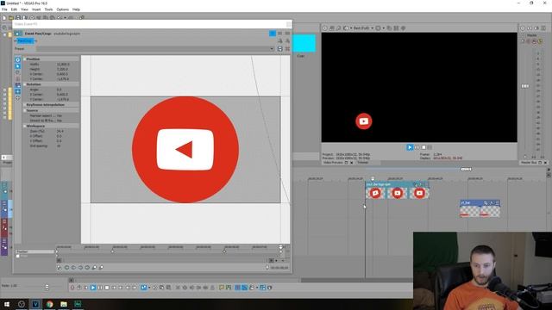Pause video in preview window
The image size is (552, 310).
(417, 147)
